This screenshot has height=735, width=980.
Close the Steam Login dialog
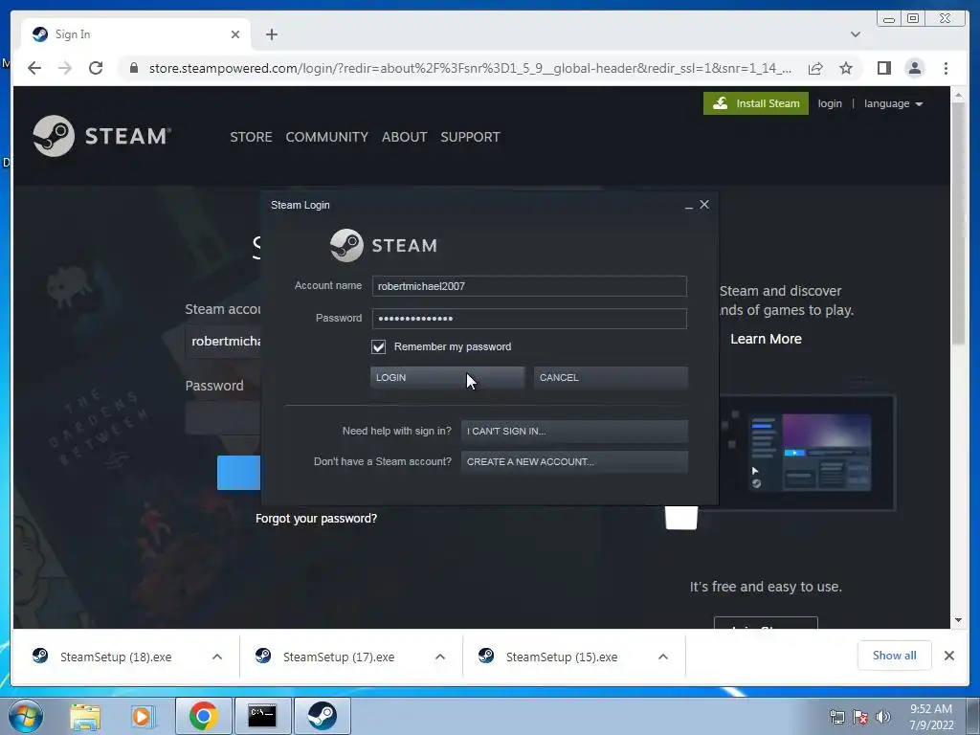[704, 205]
